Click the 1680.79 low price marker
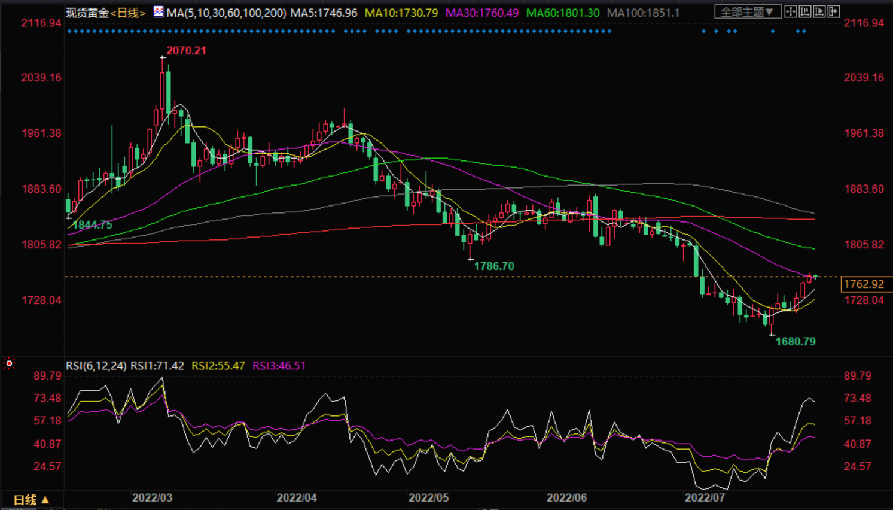 coord(796,342)
